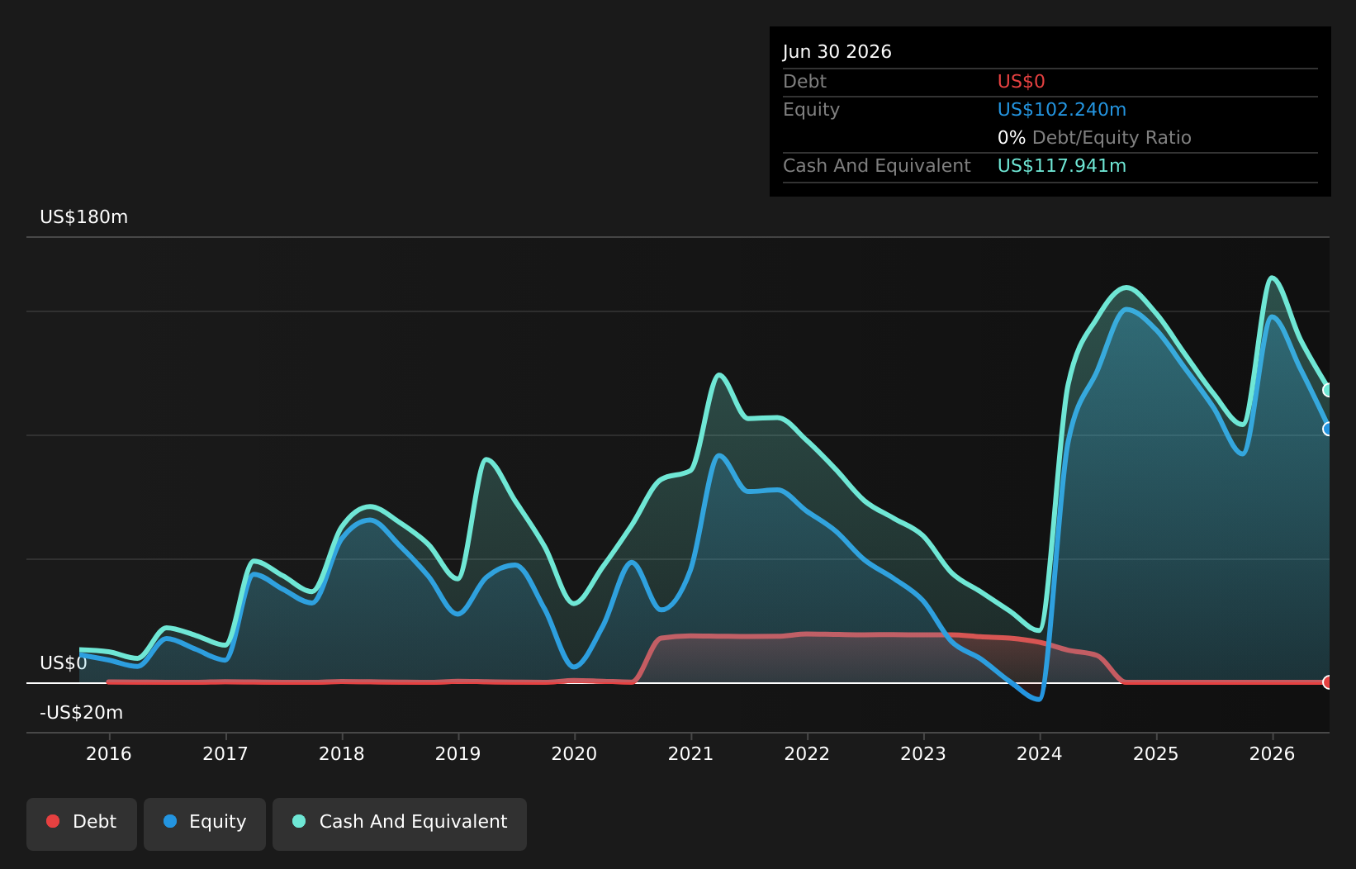Image resolution: width=1356 pixels, height=869 pixels.
Task: Select the red debt endpoint marker at Jun 2026
Action: pos(1328,682)
